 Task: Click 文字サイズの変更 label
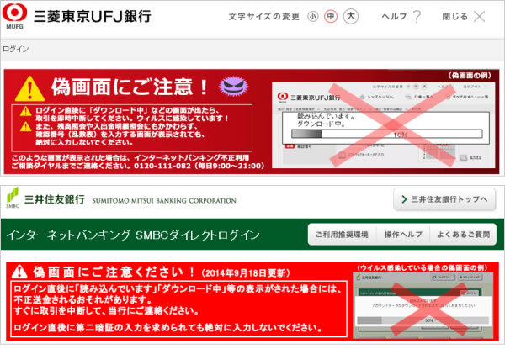(263, 17)
